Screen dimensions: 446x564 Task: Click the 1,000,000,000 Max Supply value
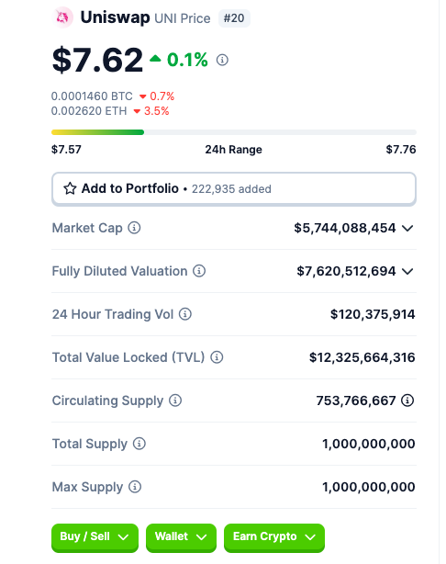369,487
